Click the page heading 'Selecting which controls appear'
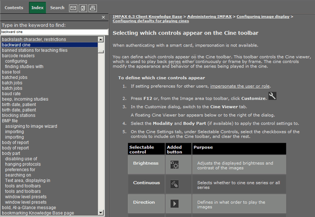This screenshot has width=315, height=217. (x=185, y=33)
